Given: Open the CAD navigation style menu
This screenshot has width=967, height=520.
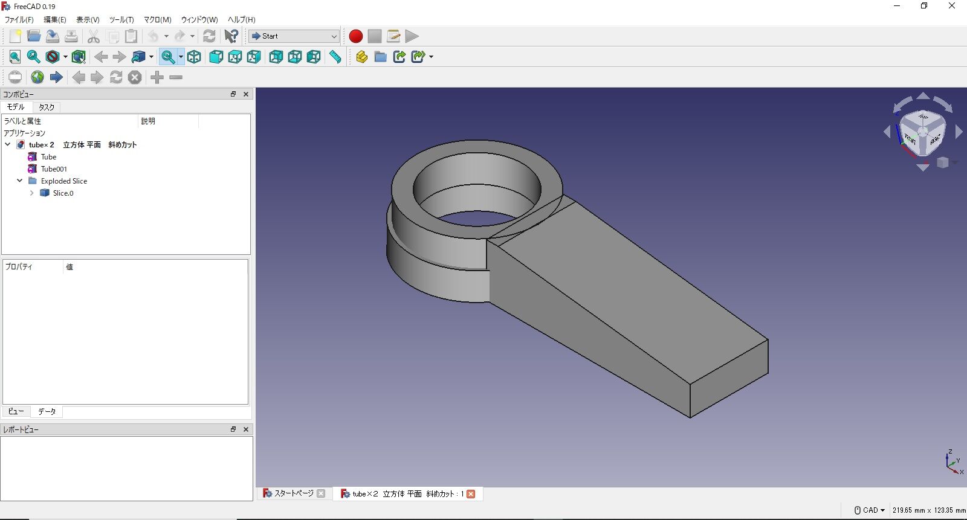Looking at the screenshot, I should pos(869,510).
